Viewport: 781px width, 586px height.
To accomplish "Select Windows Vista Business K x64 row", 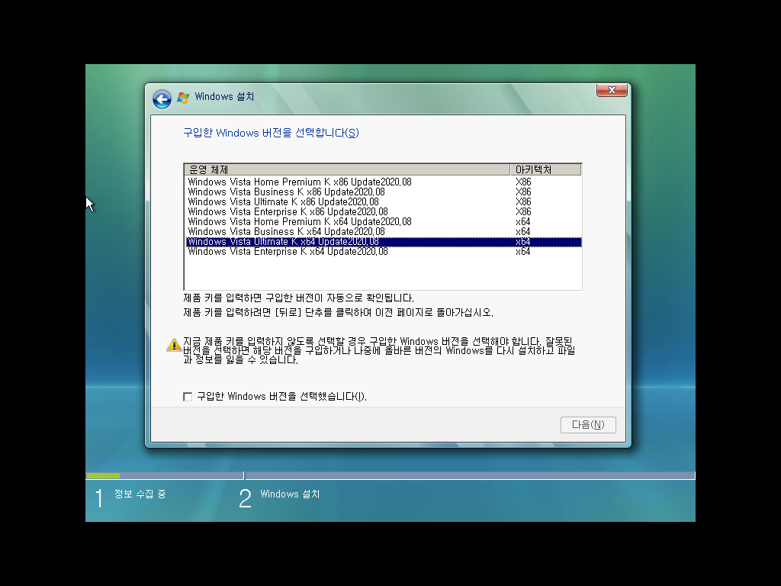I will (x=383, y=232).
